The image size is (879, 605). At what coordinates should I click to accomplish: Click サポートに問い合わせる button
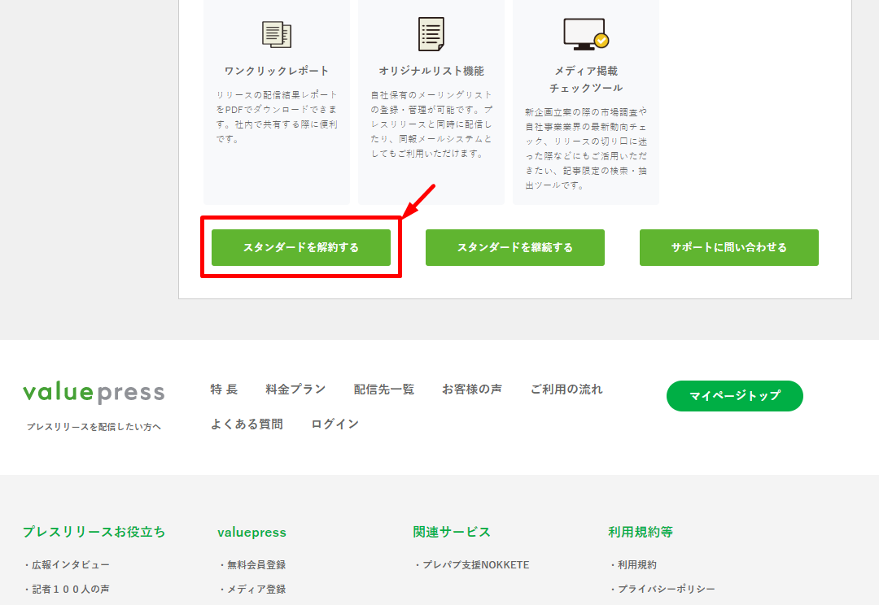pyautogui.click(x=728, y=247)
